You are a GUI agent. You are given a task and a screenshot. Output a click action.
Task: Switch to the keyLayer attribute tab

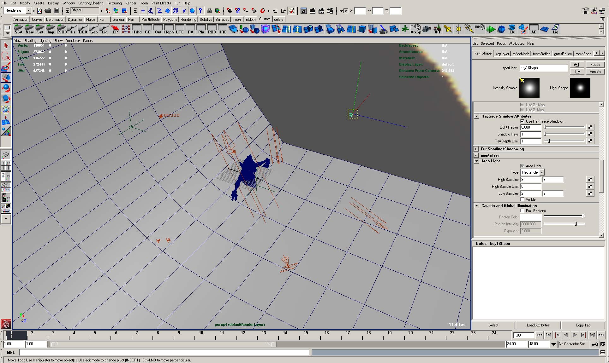coord(502,54)
